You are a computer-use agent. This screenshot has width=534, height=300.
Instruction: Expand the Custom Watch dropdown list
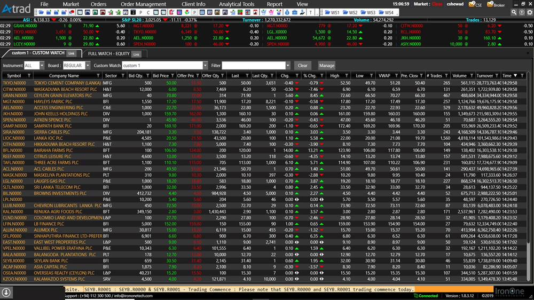click(x=203, y=66)
